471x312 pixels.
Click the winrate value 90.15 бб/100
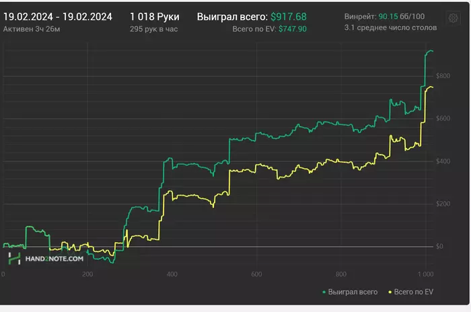(402, 17)
